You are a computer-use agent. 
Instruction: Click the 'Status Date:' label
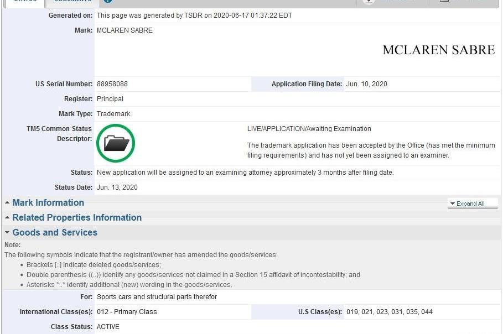click(74, 187)
